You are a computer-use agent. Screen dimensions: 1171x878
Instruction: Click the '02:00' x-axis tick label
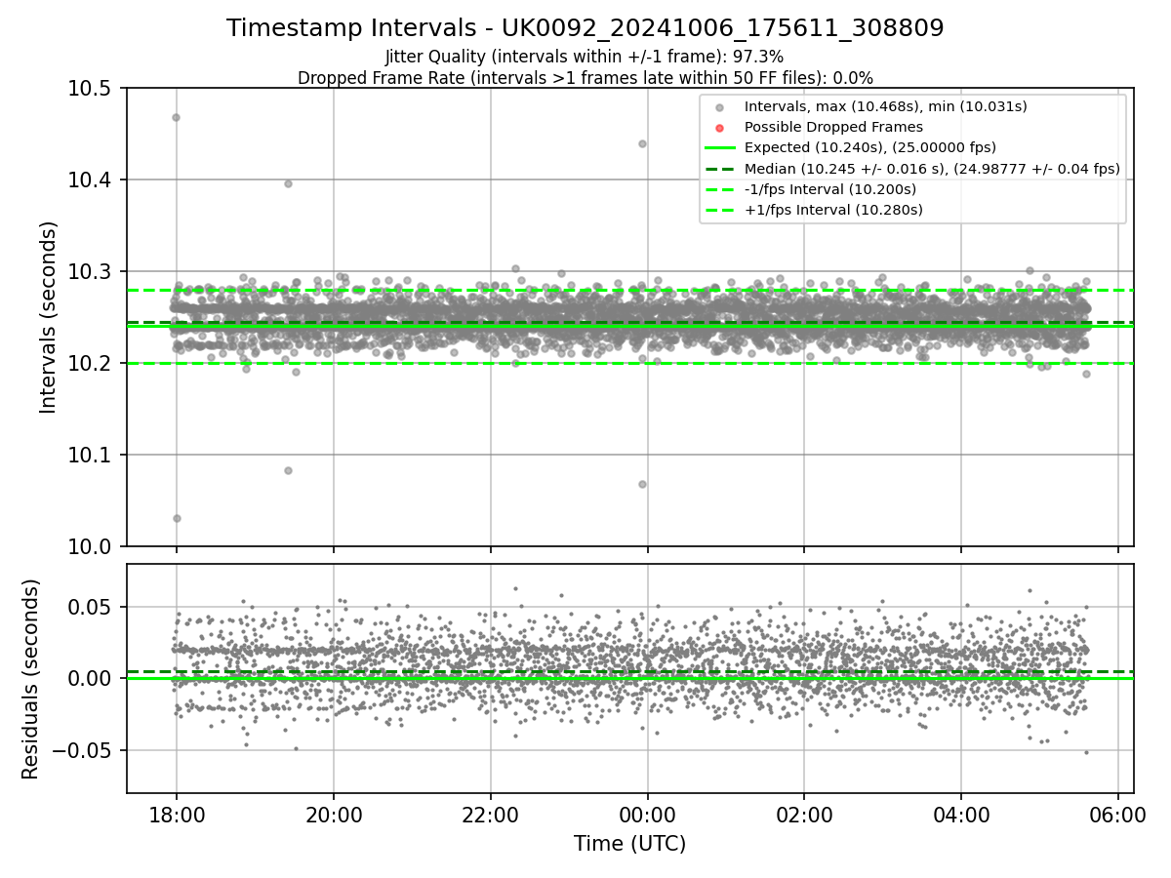coord(804,814)
